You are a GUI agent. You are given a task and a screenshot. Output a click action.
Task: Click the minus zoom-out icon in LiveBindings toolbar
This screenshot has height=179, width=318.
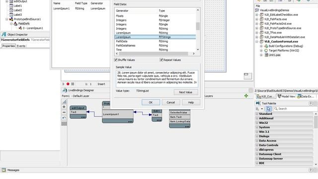(x=64, y=112)
